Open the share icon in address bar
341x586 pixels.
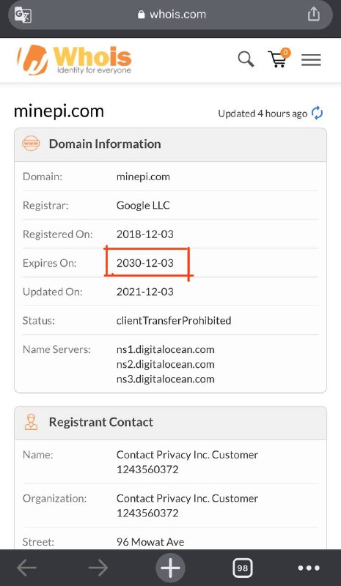[x=314, y=14]
